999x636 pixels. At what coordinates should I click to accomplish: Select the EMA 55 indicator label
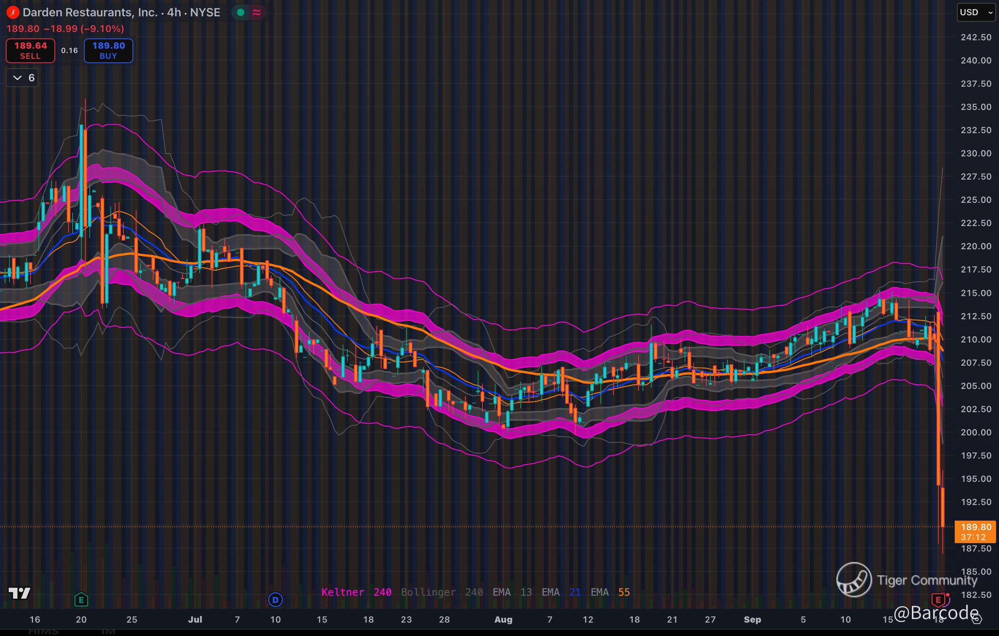(610, 592)
